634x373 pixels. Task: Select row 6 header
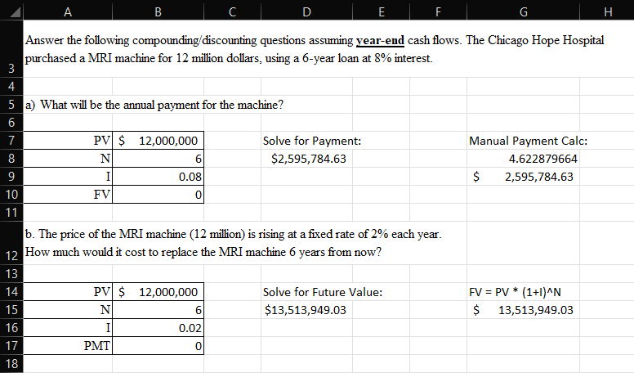coord(11,123)
